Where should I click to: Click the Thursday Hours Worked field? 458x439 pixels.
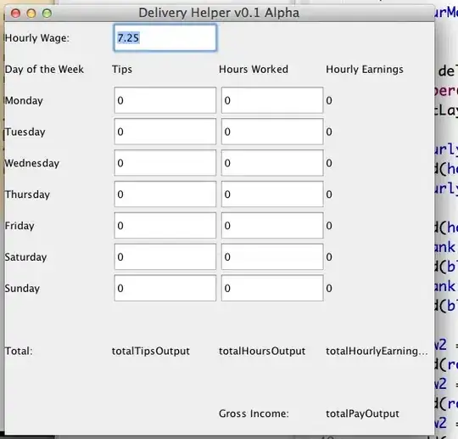(272, 194)
